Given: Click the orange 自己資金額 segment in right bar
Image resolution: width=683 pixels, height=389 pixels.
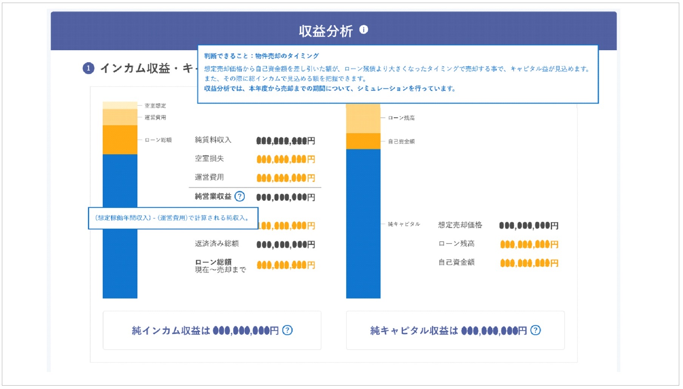Looking at the screenshot, I should tap(363, 141).
